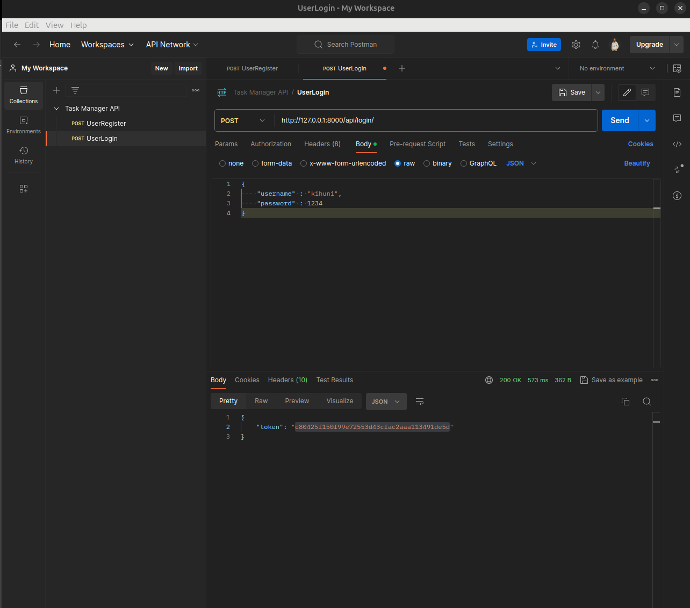The image size is (690, 608).
Task: Select the raw body type radio
Action: tap(398, 163)
